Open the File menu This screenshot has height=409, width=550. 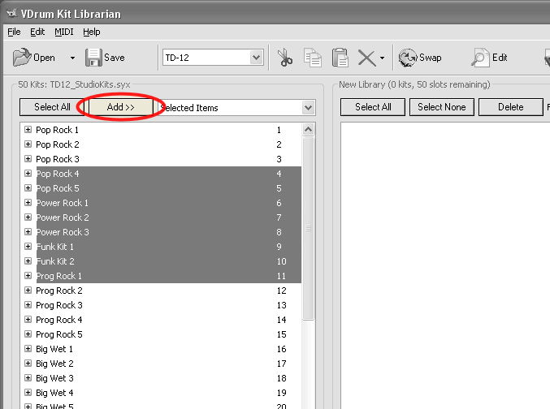pyautogui.click(x=14, y=32)
